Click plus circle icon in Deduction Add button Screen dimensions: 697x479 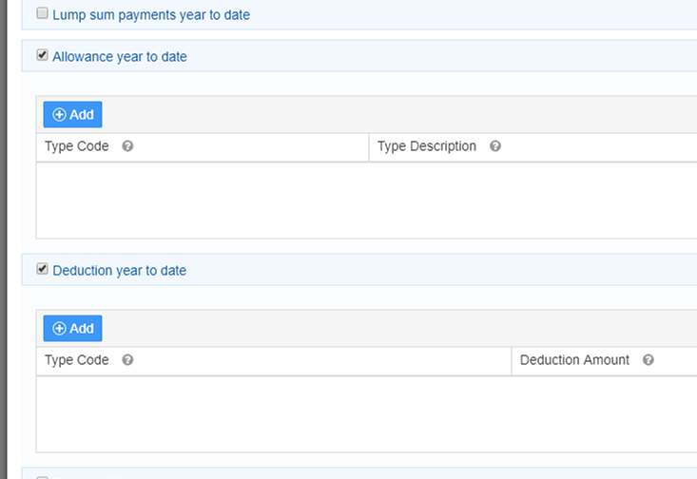(59, 329)
